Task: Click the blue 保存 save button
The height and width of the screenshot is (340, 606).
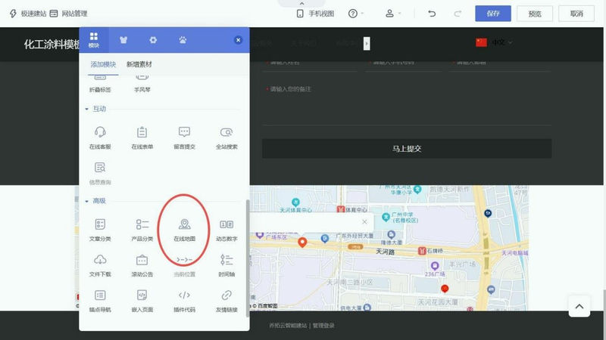Action: coord(493,14)
